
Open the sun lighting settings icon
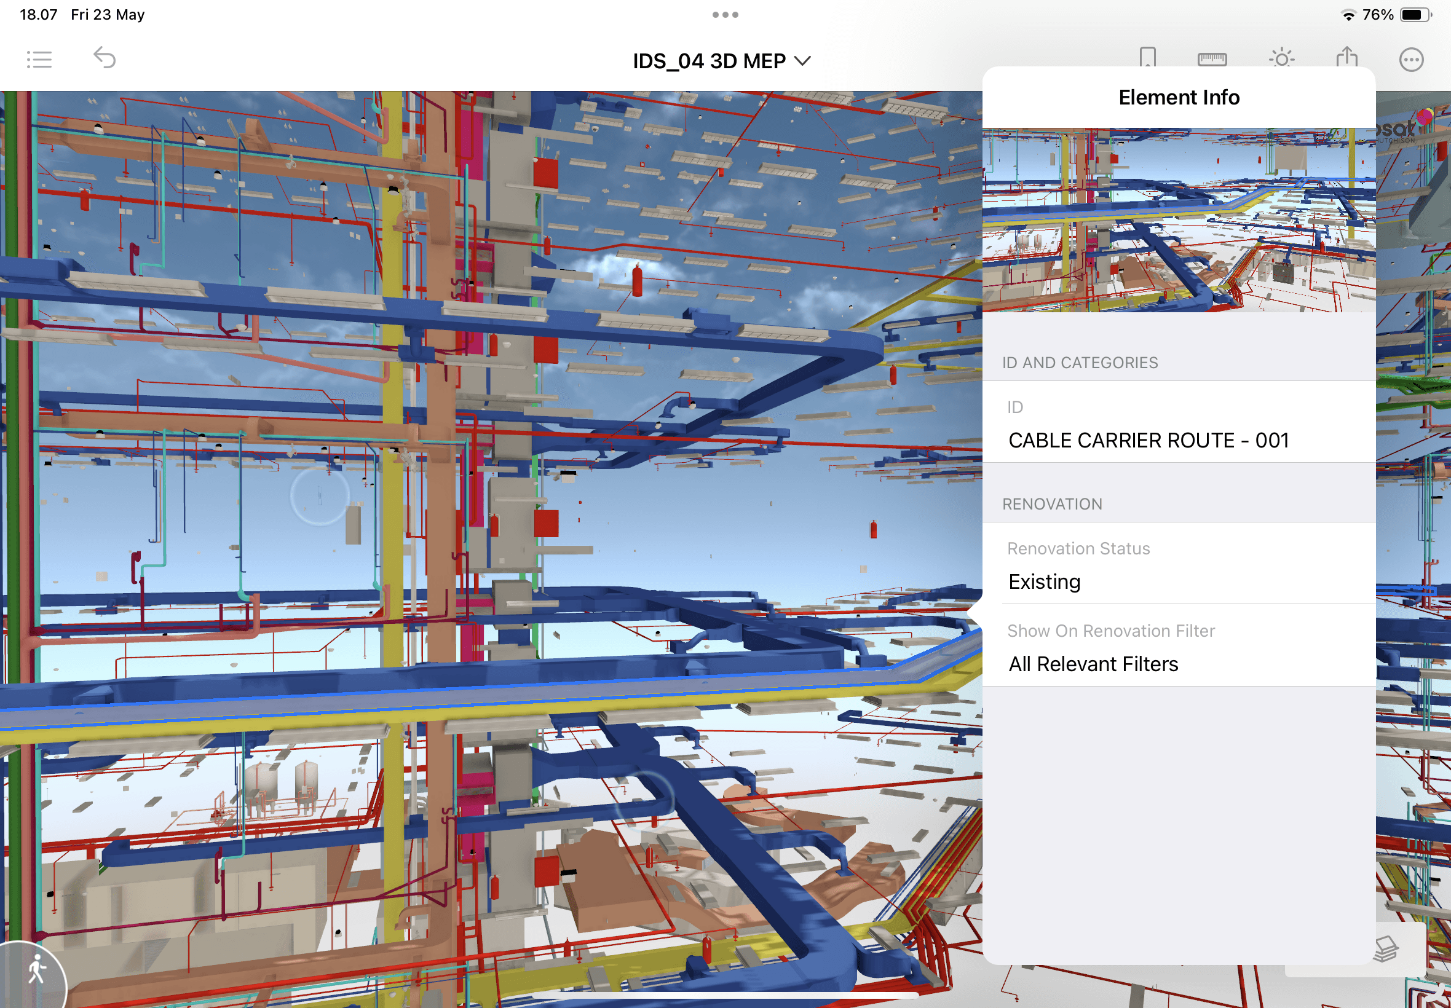point(1281,59)
